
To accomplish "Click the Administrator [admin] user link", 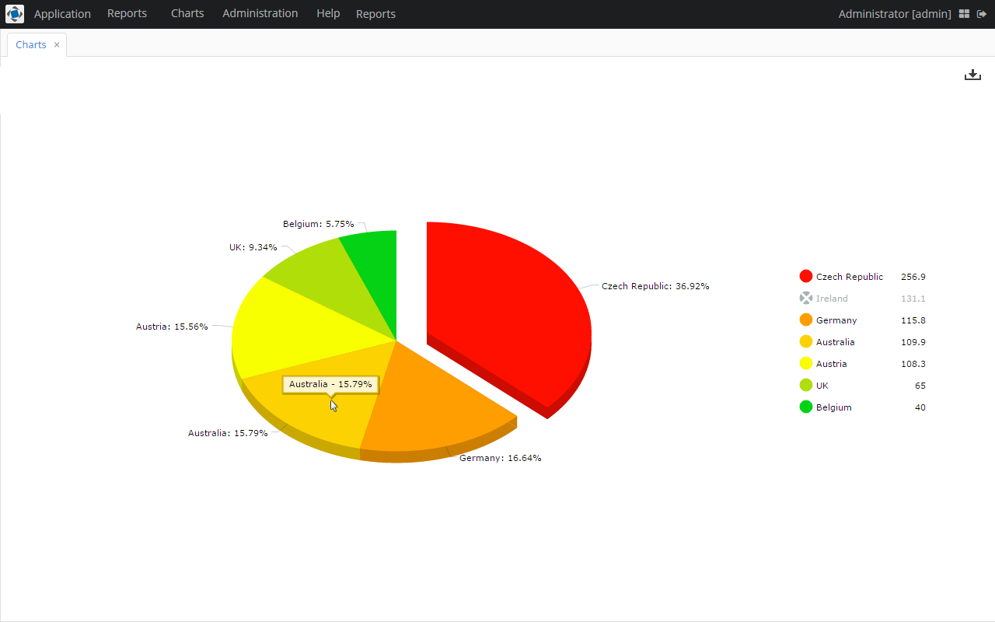I will point(894,14).
